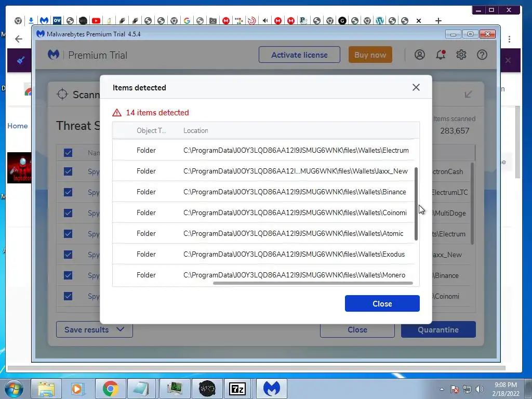This screenshot has width=532, height=399.
Task: Click the Chrome page's vertical scrollbar
Action: click(517, 142)
